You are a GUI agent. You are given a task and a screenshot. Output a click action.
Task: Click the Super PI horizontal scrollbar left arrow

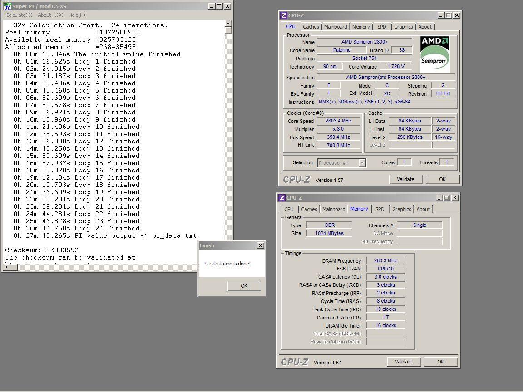tap(7, 267)
